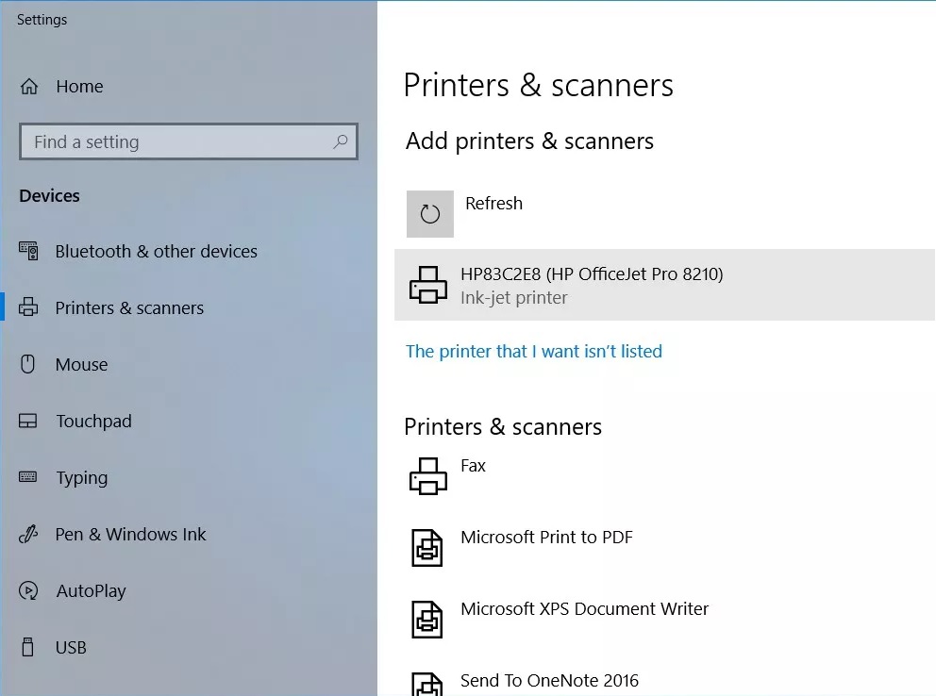This screenshot has width=936, height=696.
Task: Click the Send To OneNote 2016 icon
Action: [427, 684]
